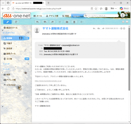Click the 76900 inbox count badge
131x124 pixels.
[x=26, y=38]
